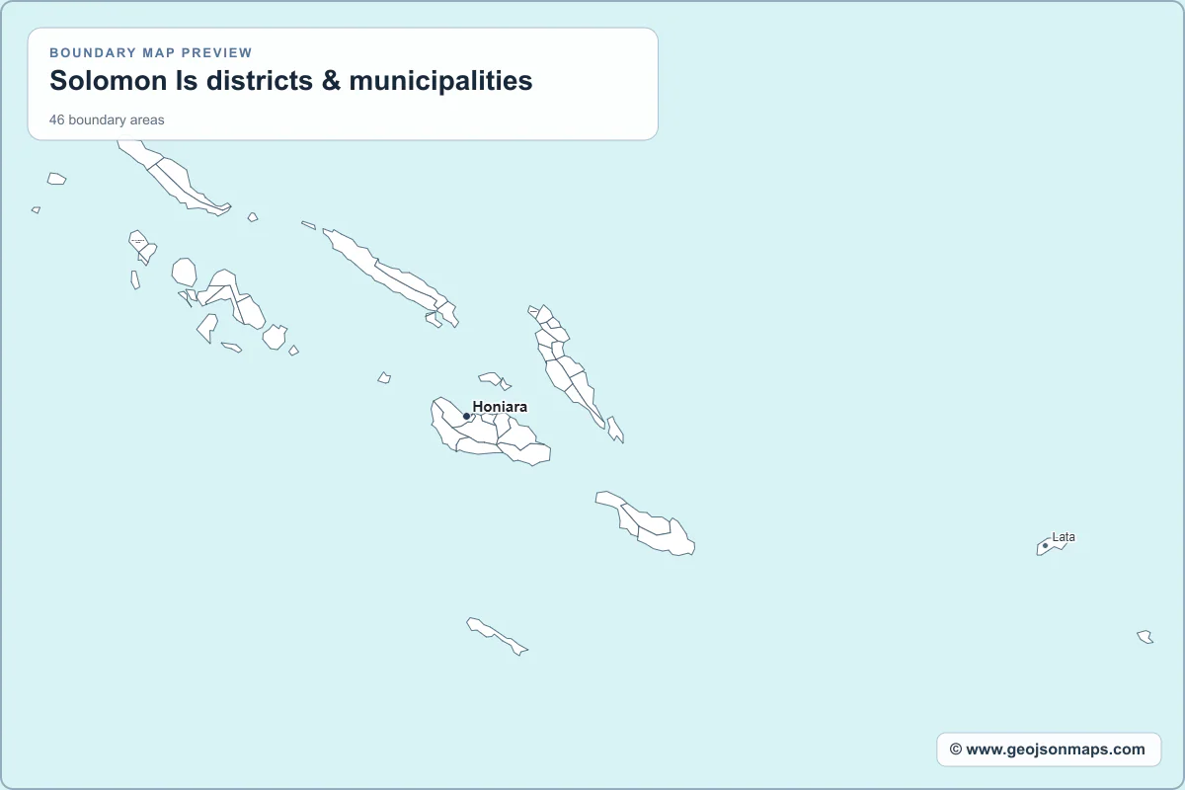1185x790 pixels.
Task: Click the 'Solomon Is districts & municipalities' title
Action: [291, 81]
